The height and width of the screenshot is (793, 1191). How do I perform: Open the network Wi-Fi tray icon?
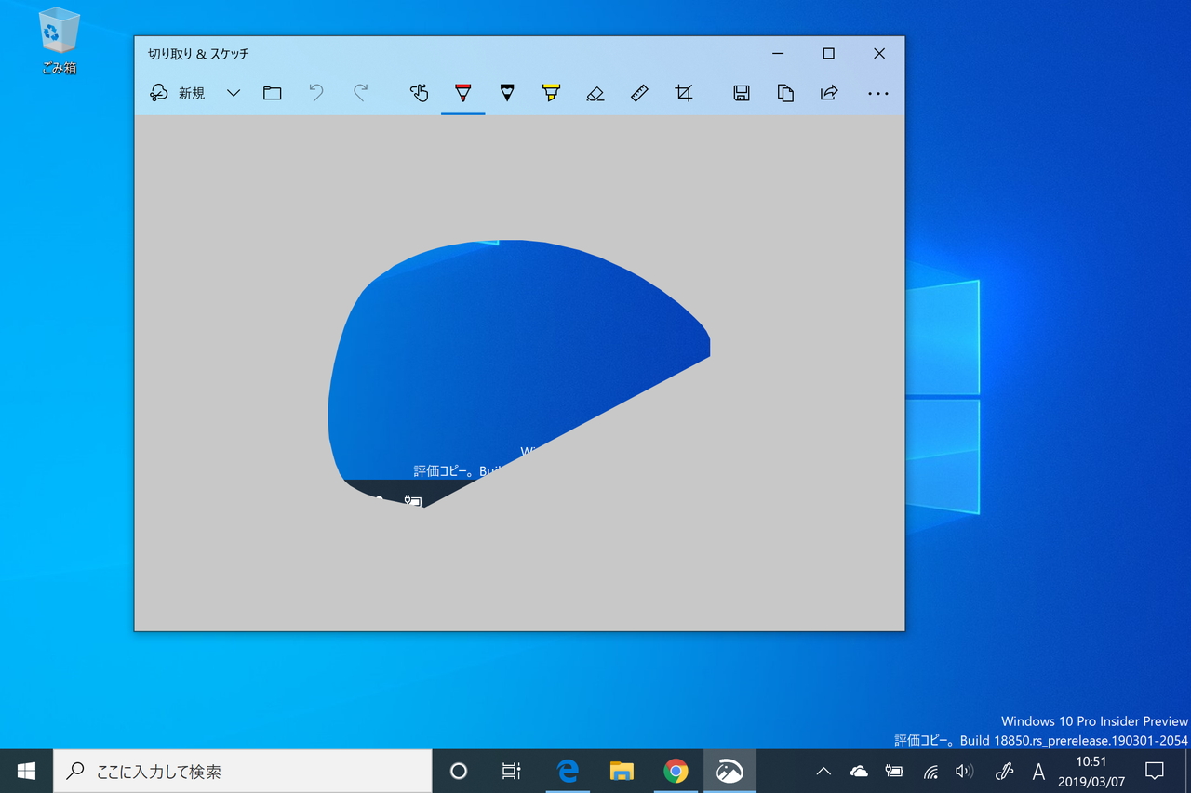click(930, 771)
